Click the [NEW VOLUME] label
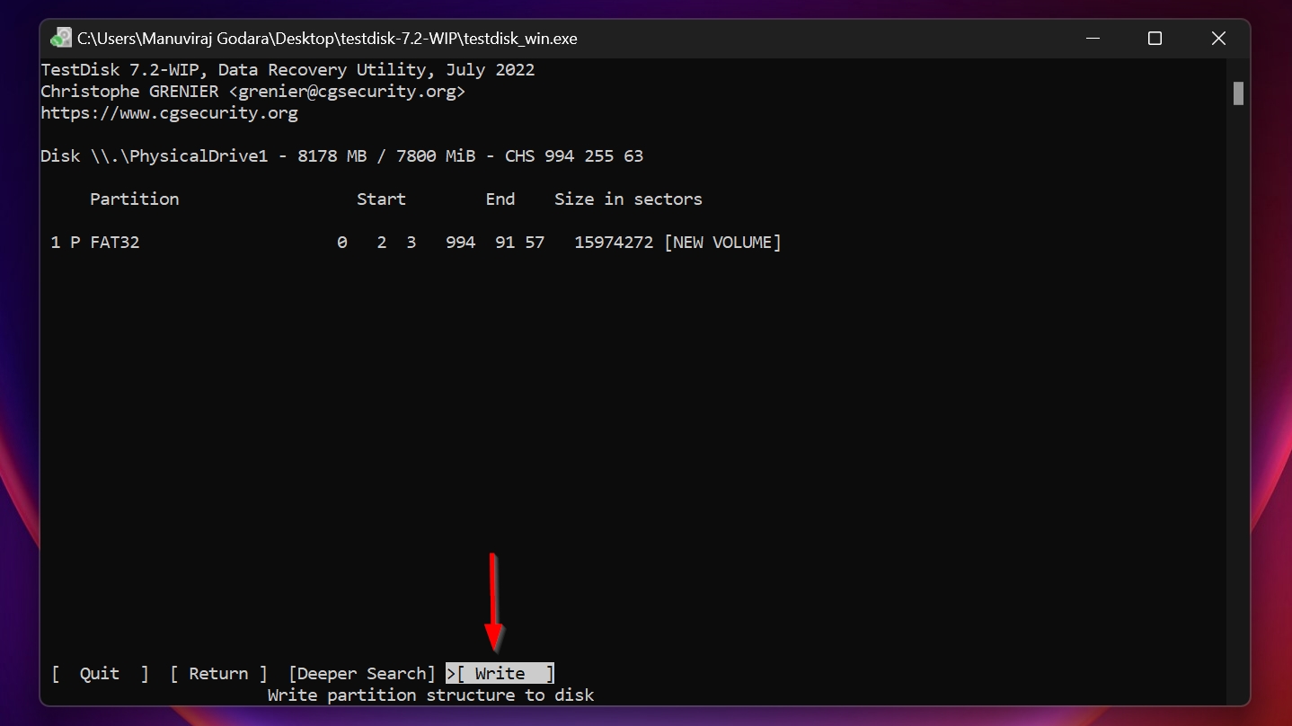 coord(723,243)
